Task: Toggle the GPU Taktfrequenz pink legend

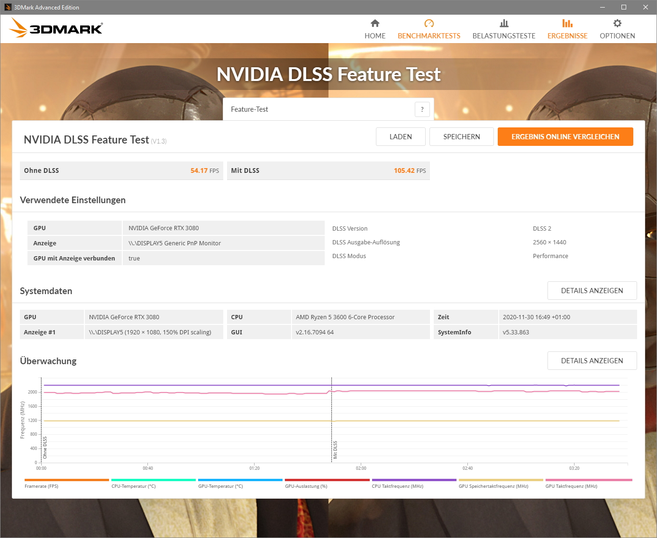Action: [589, 480]
